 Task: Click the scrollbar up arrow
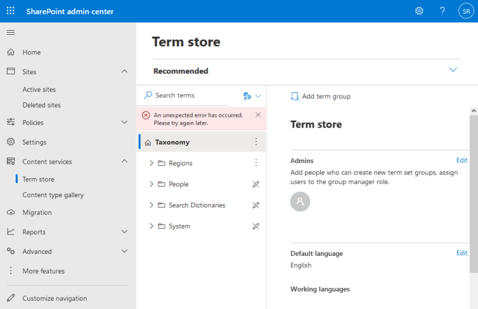[x=474, y=111]
